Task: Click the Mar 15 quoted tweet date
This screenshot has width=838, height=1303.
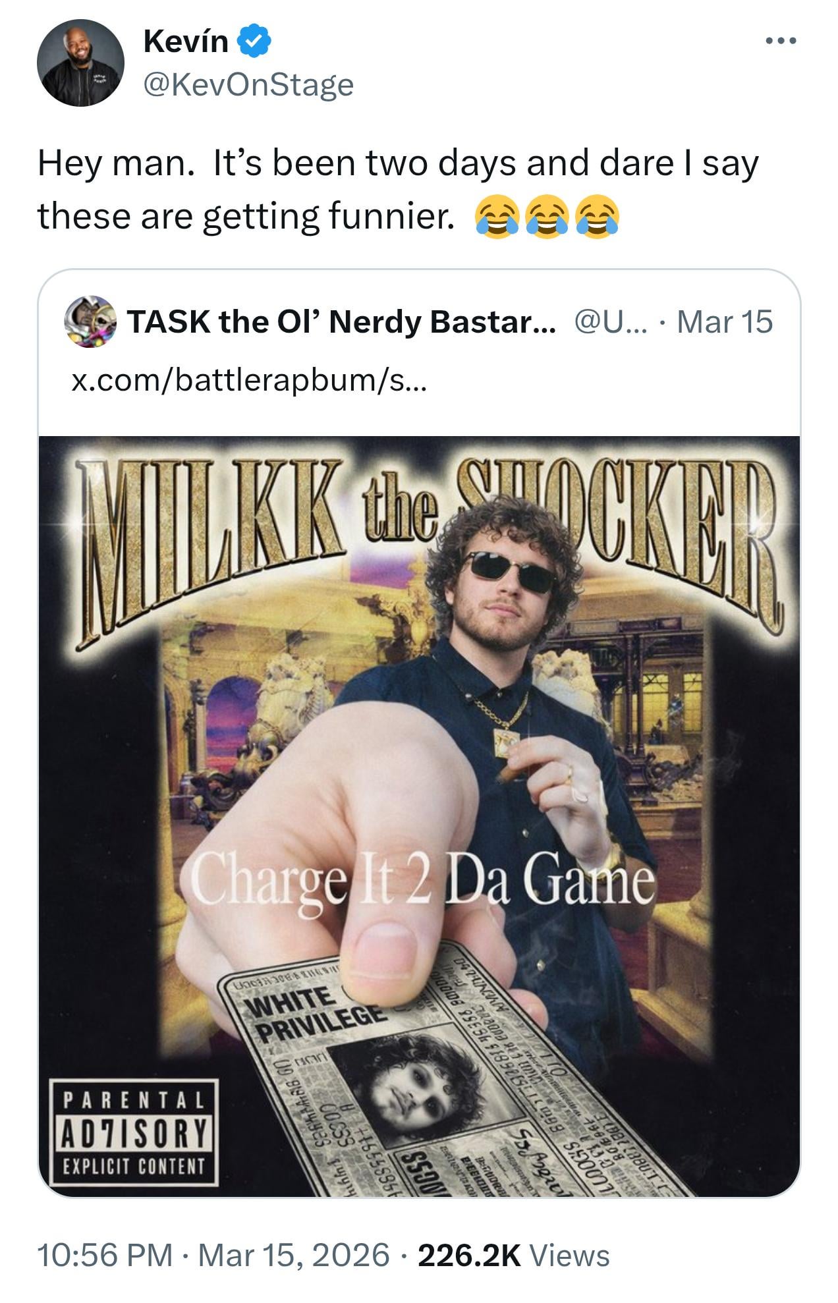Action: [725, 321]
